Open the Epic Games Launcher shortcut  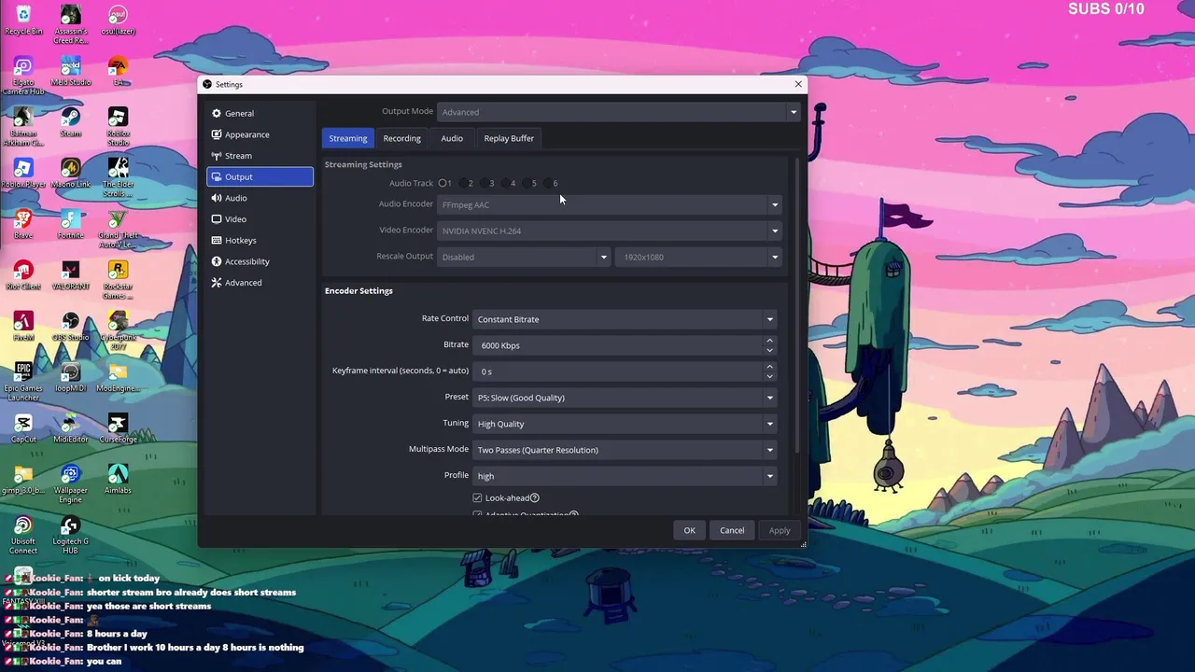click(23, 382)
